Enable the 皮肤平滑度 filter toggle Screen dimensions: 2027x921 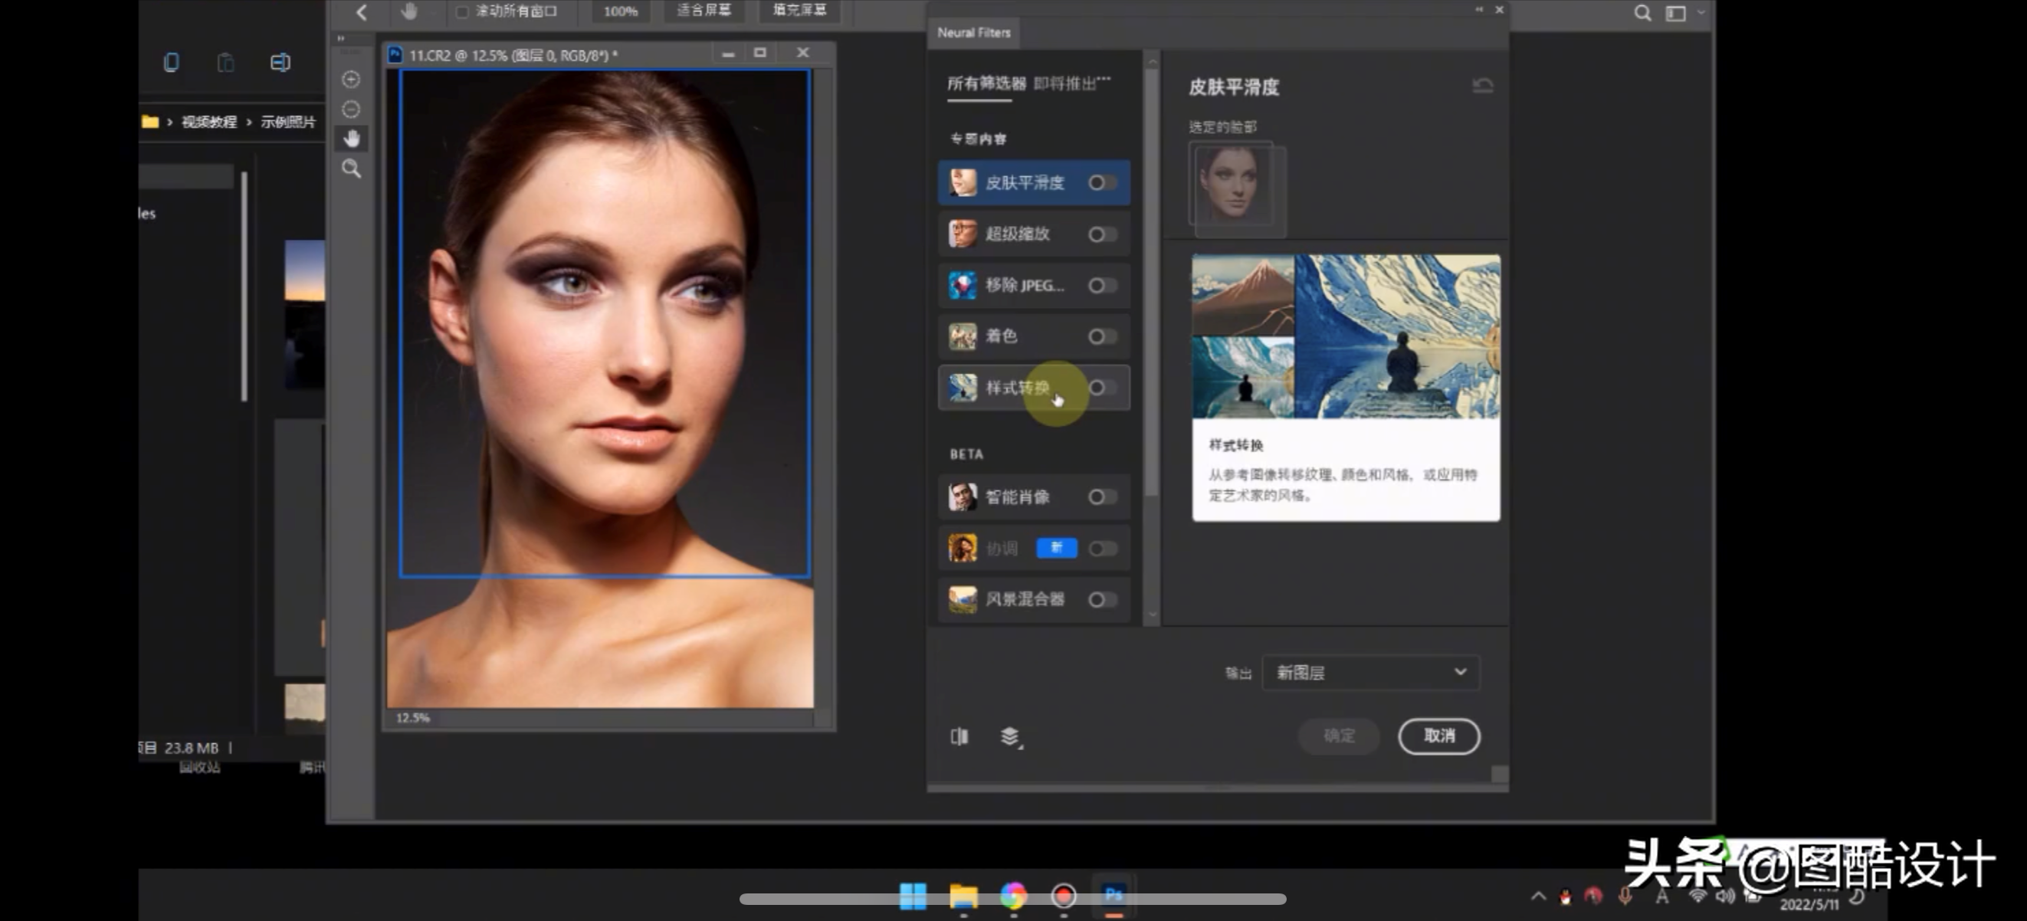click(1102, 182)
